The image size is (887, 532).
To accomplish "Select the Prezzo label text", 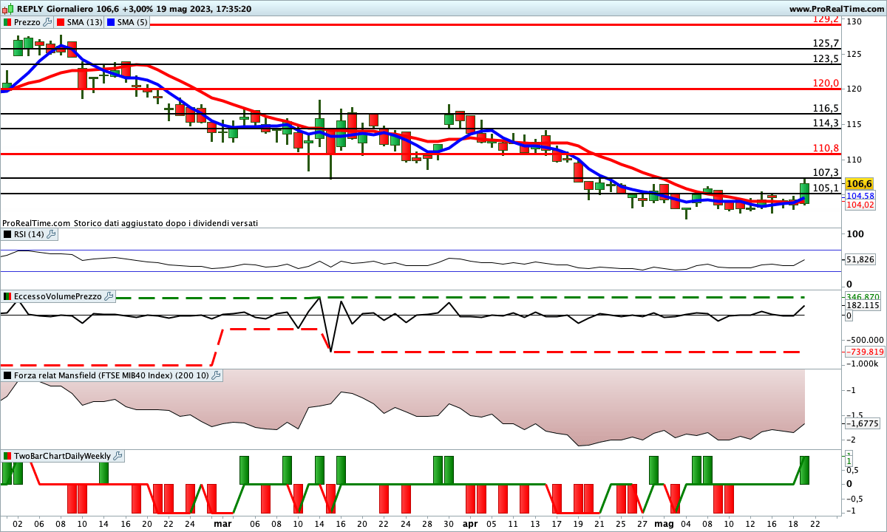I will pos(27,22).
